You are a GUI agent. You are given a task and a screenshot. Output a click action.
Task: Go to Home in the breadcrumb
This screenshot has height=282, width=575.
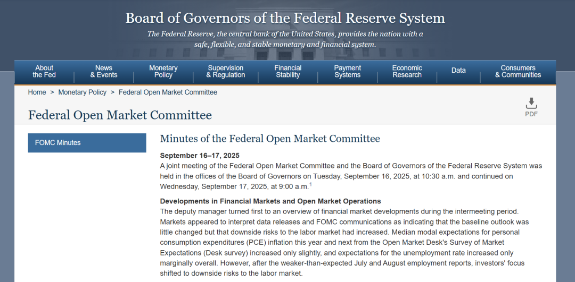tap(37, 92)
